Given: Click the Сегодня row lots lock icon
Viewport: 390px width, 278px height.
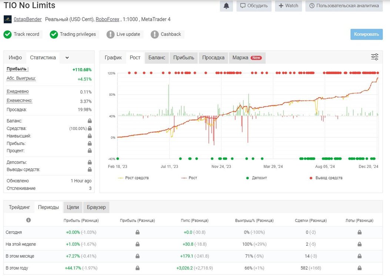Looking at the screenshot, I should [359, 232].
